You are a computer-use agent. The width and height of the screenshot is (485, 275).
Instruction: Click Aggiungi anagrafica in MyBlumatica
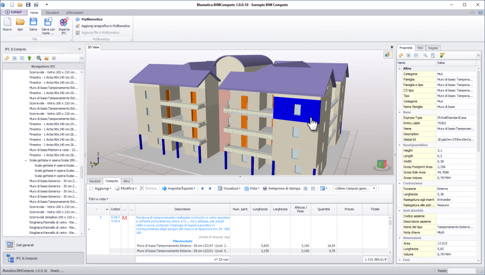tap(103, 26)
